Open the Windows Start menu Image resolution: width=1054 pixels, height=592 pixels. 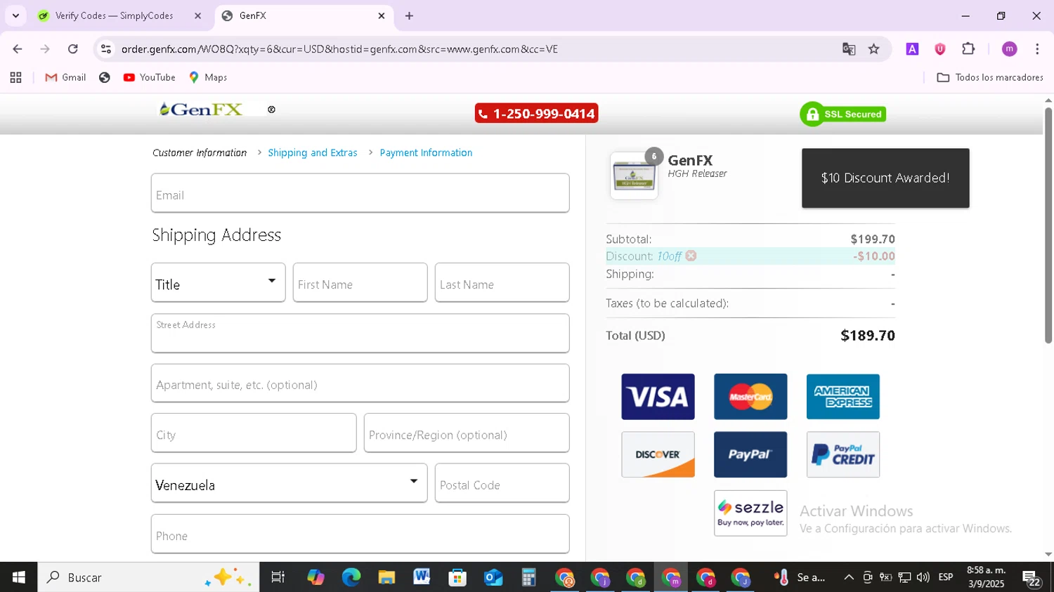19,577
